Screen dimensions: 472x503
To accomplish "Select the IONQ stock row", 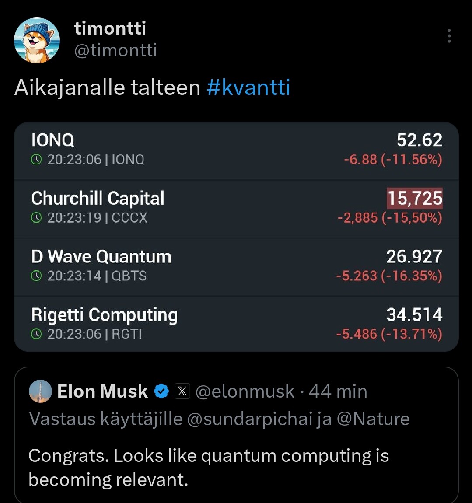I will (236, 150).
